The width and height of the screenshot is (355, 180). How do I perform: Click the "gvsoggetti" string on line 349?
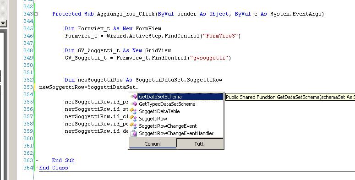209,58
